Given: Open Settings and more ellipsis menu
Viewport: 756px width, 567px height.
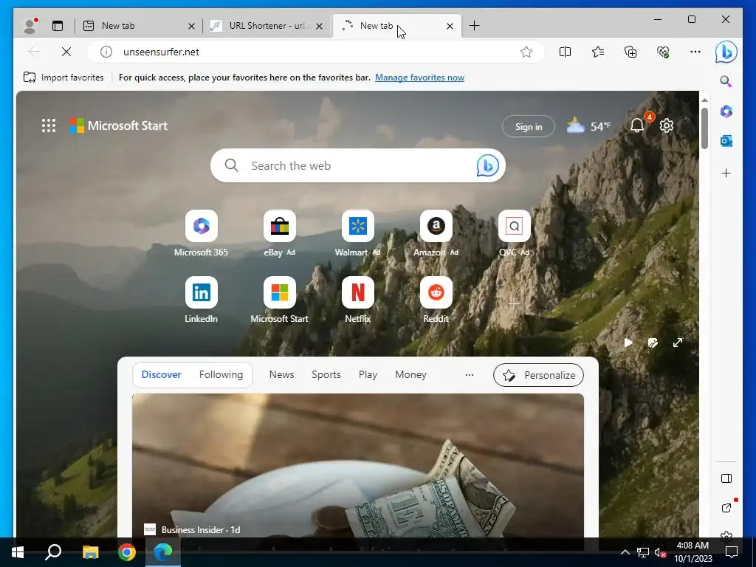Looking at the screenshot, I should (695, 52).
